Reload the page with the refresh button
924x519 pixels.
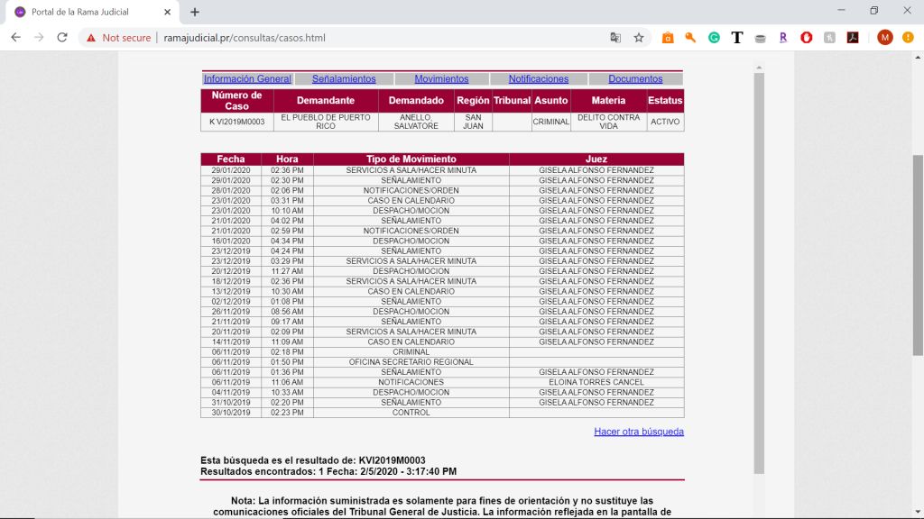point(62,38)
